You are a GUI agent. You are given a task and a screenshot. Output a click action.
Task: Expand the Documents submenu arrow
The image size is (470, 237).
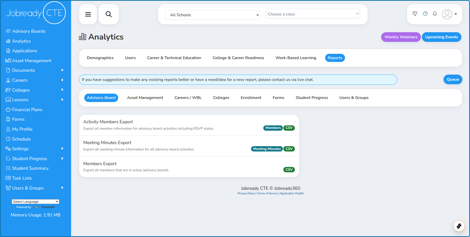pyautogui.click(x=62, y=70)
